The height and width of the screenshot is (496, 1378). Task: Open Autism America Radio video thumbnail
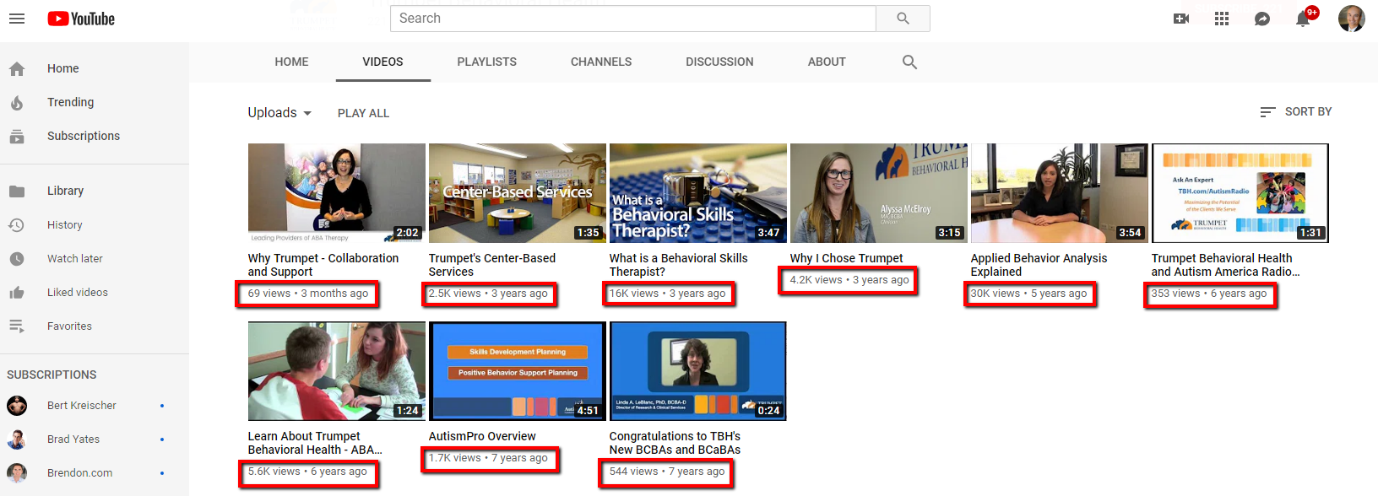[x=1240, y=193]
